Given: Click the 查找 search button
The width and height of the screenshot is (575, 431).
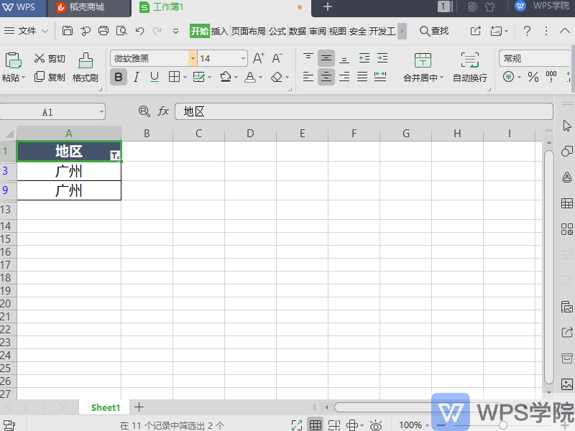Looking at the screenshot, I should (x=434, y=31).
